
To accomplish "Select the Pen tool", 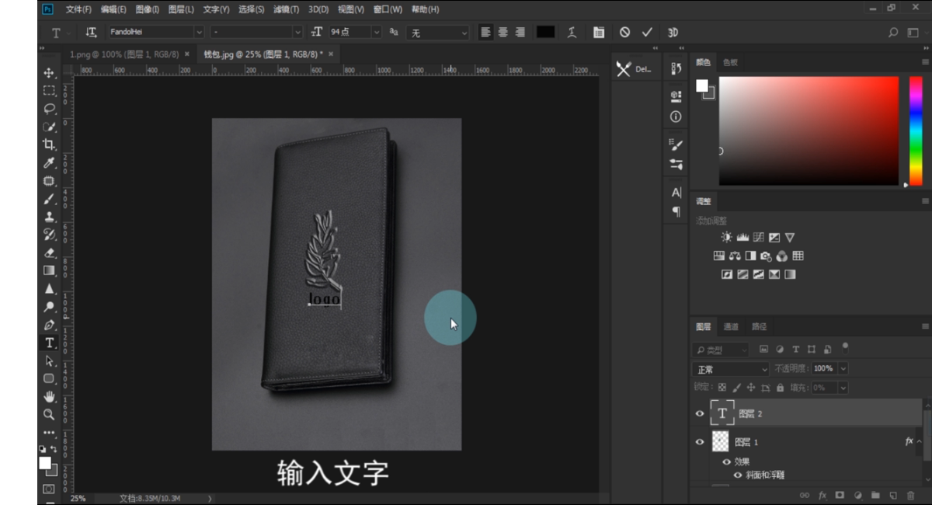I will pos(49,325).
